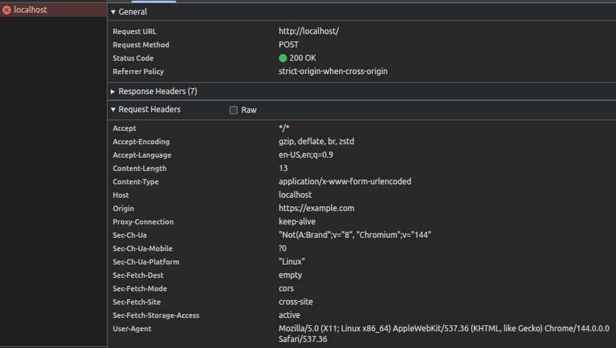616x348 pixels.
Task: Click the Accept header value */*
Action: [x=284, y=128]
